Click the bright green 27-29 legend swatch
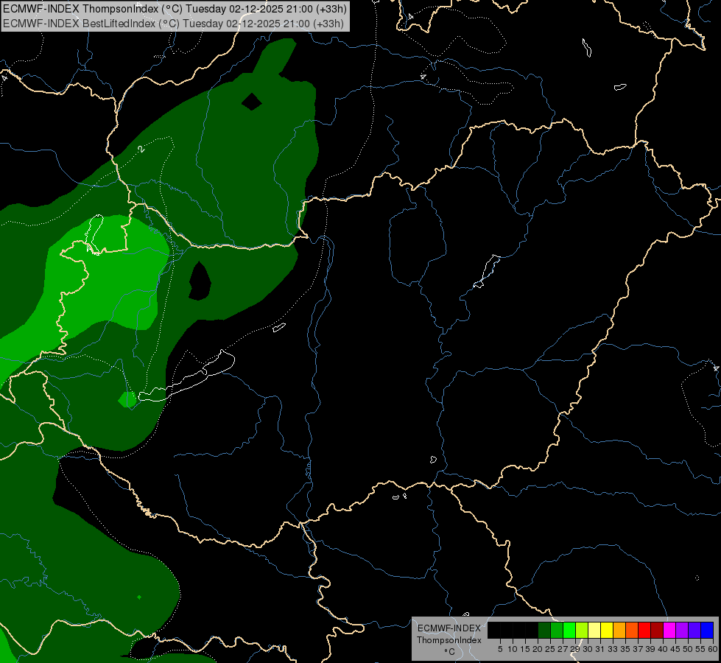Screen dimensions: 721x663 coord(569,630)
